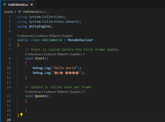Viewport: 165px width, 122px height.
Task: Click Codeium Refactor above void Update
Action: 56,92
